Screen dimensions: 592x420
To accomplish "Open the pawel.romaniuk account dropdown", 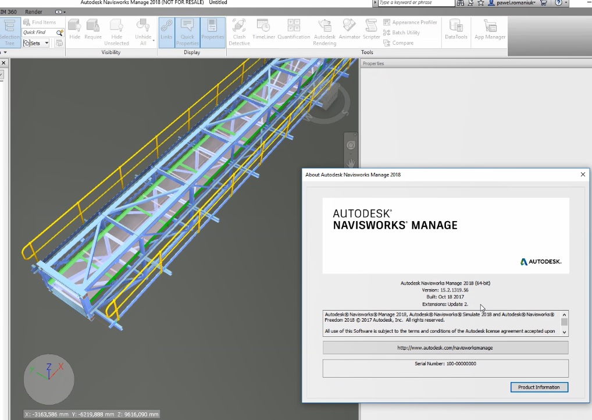I will (x=515, y=3).
